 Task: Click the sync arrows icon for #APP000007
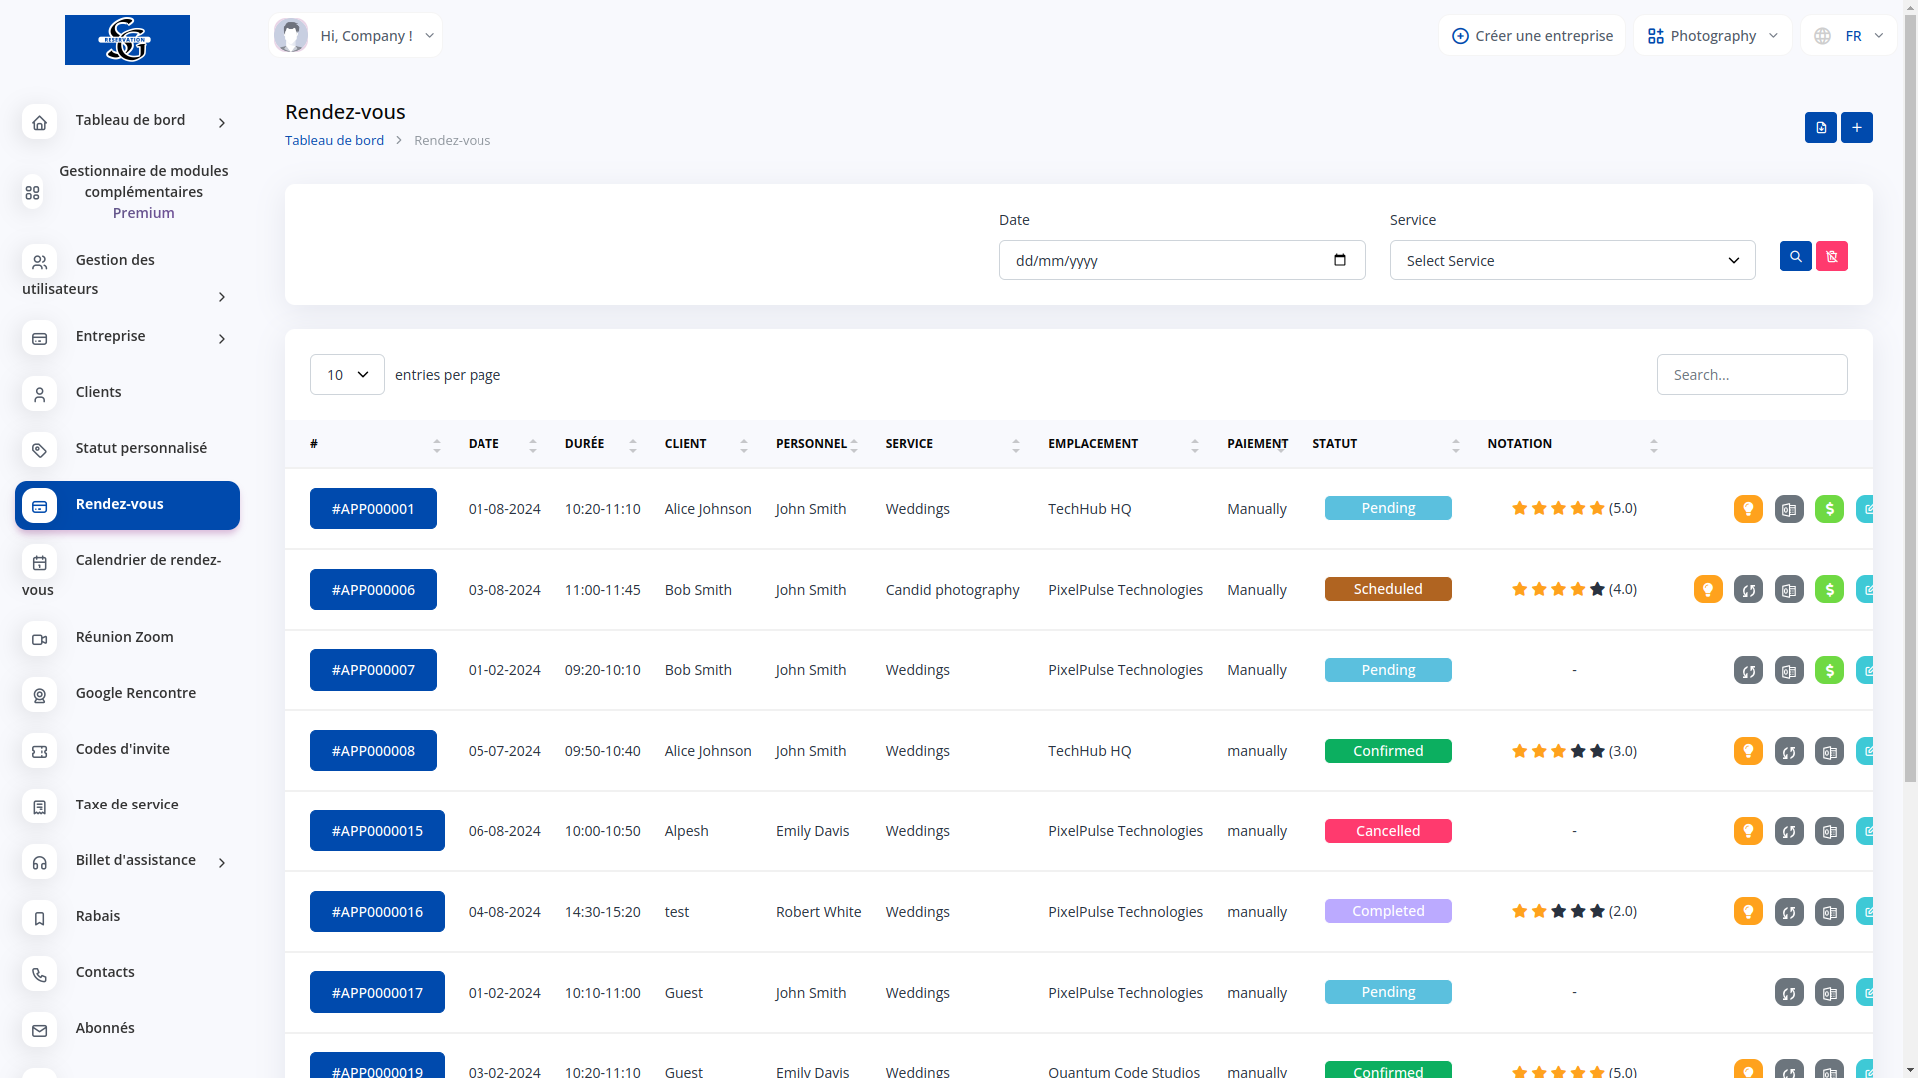(1748, 671)
